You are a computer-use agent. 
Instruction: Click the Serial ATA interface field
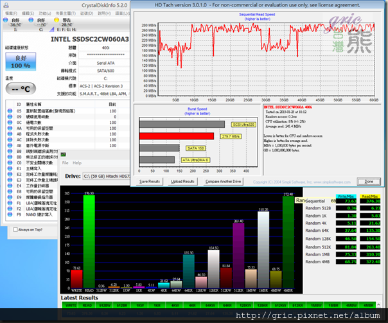pos(105,63)
